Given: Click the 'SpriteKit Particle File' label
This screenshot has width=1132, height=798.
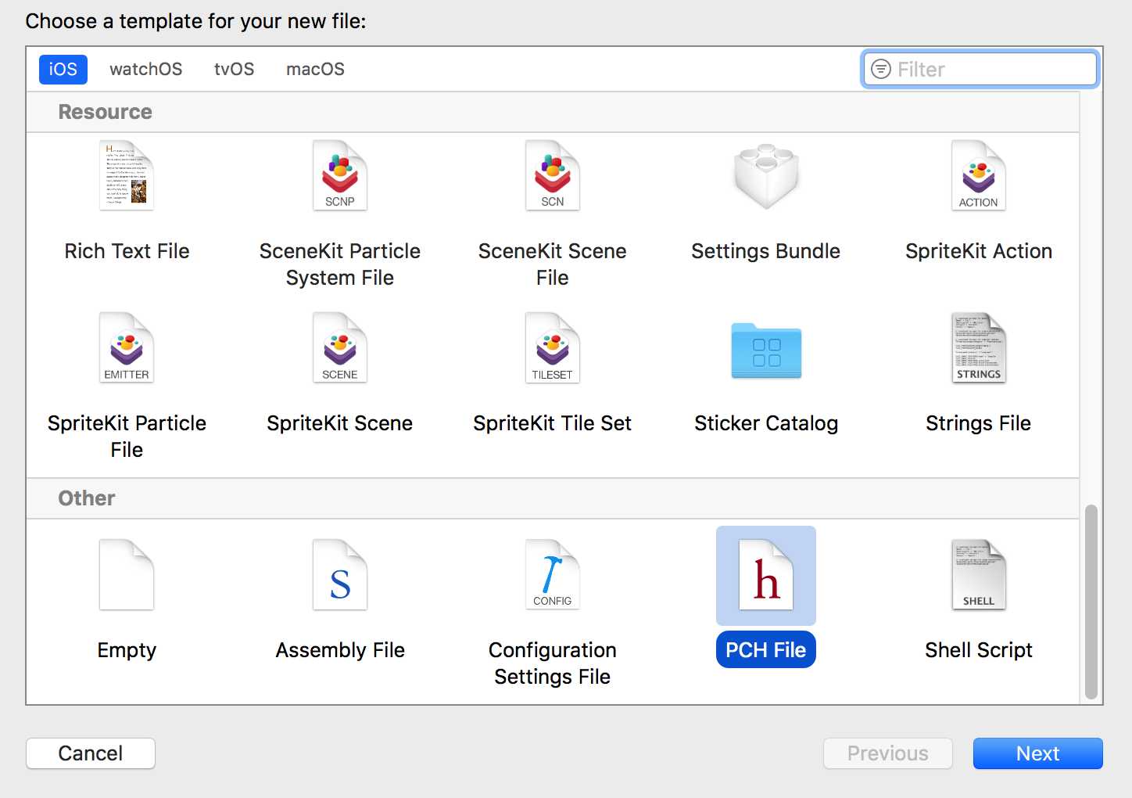Looking at the screenshot, I should tap(127, 437).
